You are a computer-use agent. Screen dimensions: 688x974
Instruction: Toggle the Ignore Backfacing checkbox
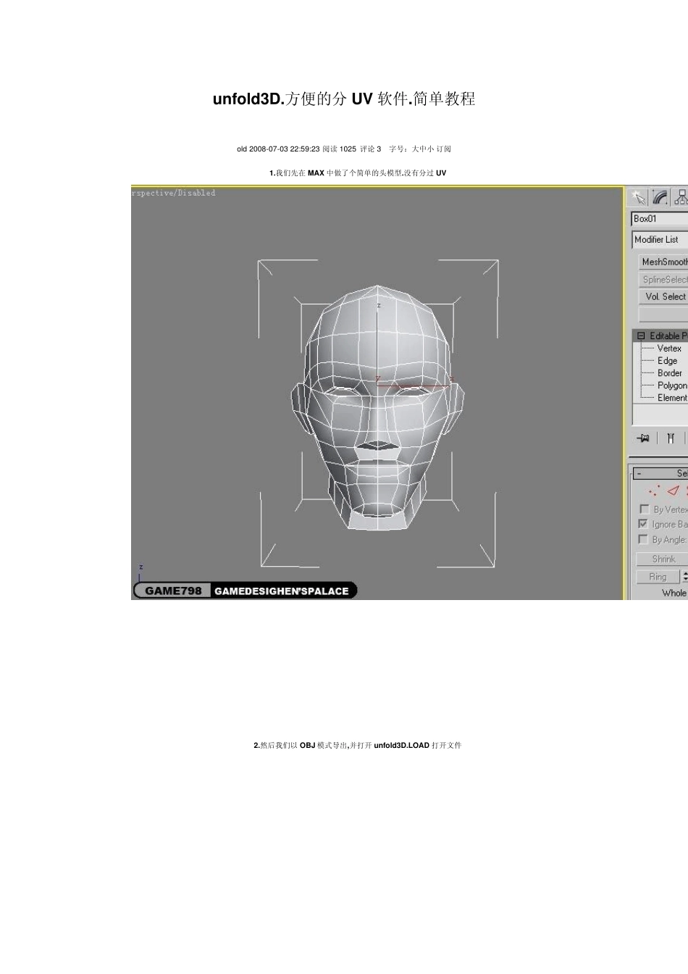tap(643, 523)
